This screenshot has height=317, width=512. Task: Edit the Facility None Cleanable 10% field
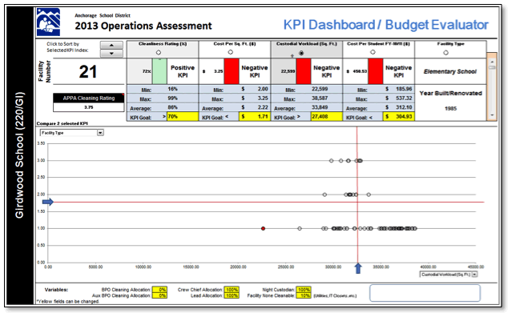point(304,295)
